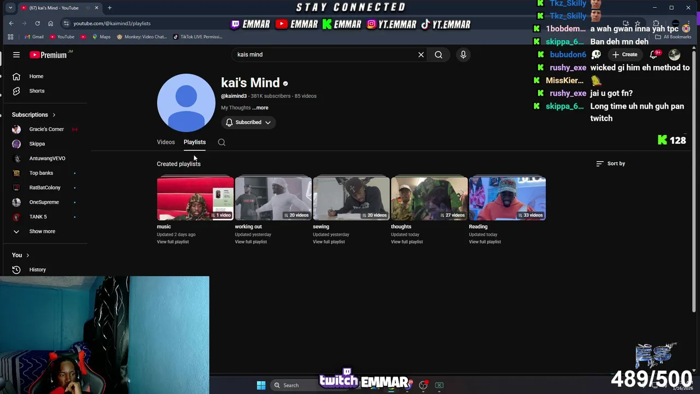The height and width of the screenshot is (394, 700).
Task: Expand channel description with ...more
Action: (x=260, y=108)
